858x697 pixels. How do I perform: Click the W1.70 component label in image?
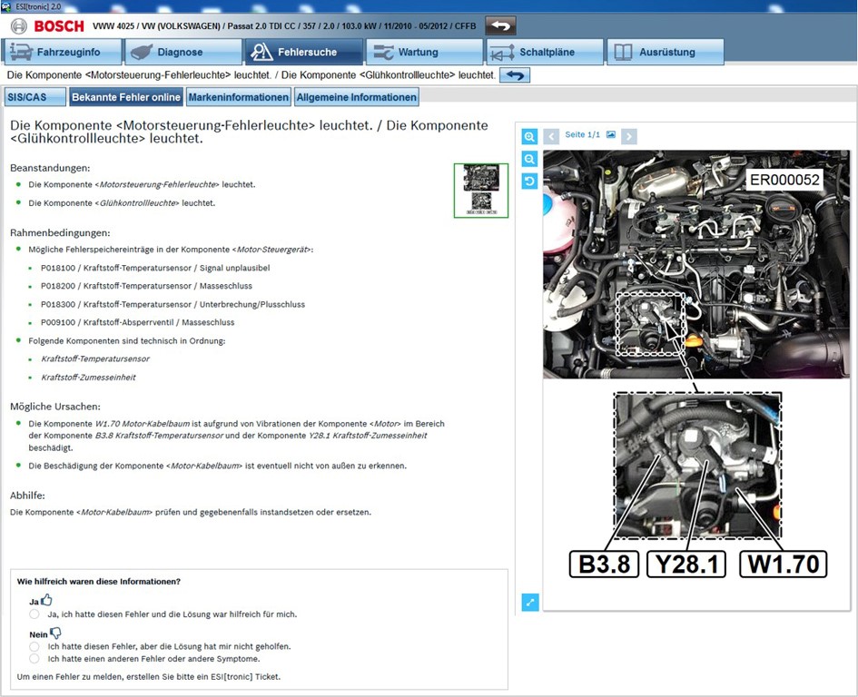[x=783, y=564]
